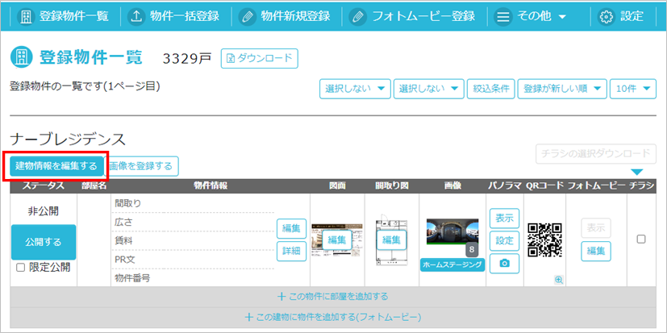The height and width of the screenshot is (333, 667).
Task: Open 物件一括登録 upload menu item
Action: coord(176,16)
